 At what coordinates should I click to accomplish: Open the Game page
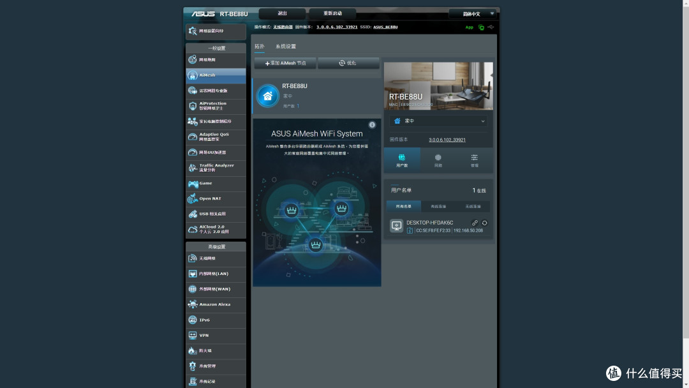[216, 183]
